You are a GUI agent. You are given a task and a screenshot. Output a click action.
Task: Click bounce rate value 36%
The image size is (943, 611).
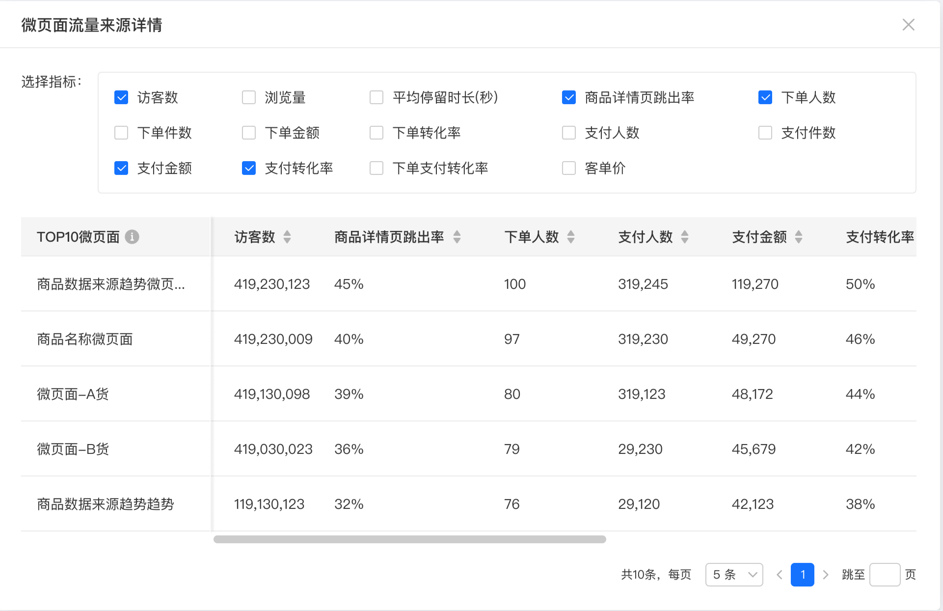click(x=349, y=449)
